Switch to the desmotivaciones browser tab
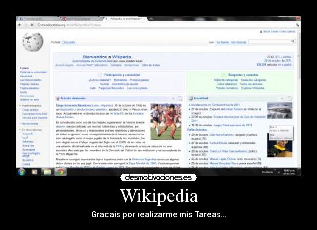Image resolution: width=317 pixels, height=230 pixels. click(82, 19)
